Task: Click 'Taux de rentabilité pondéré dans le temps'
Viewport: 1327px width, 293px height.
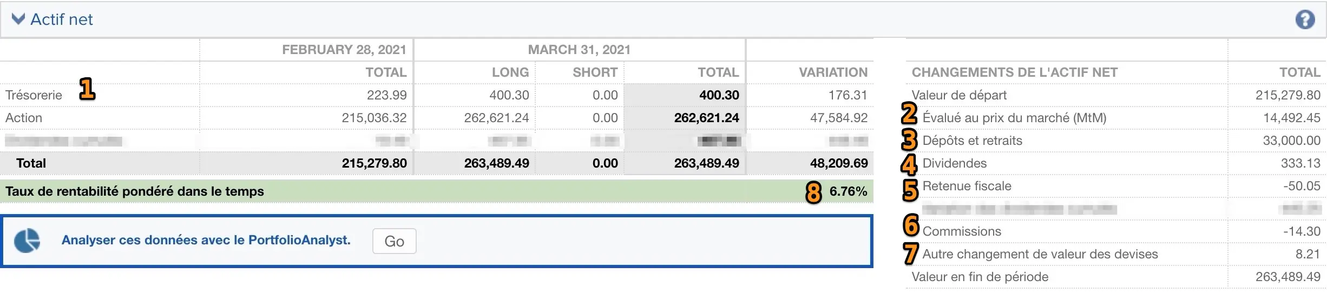Action: point(135,191)
